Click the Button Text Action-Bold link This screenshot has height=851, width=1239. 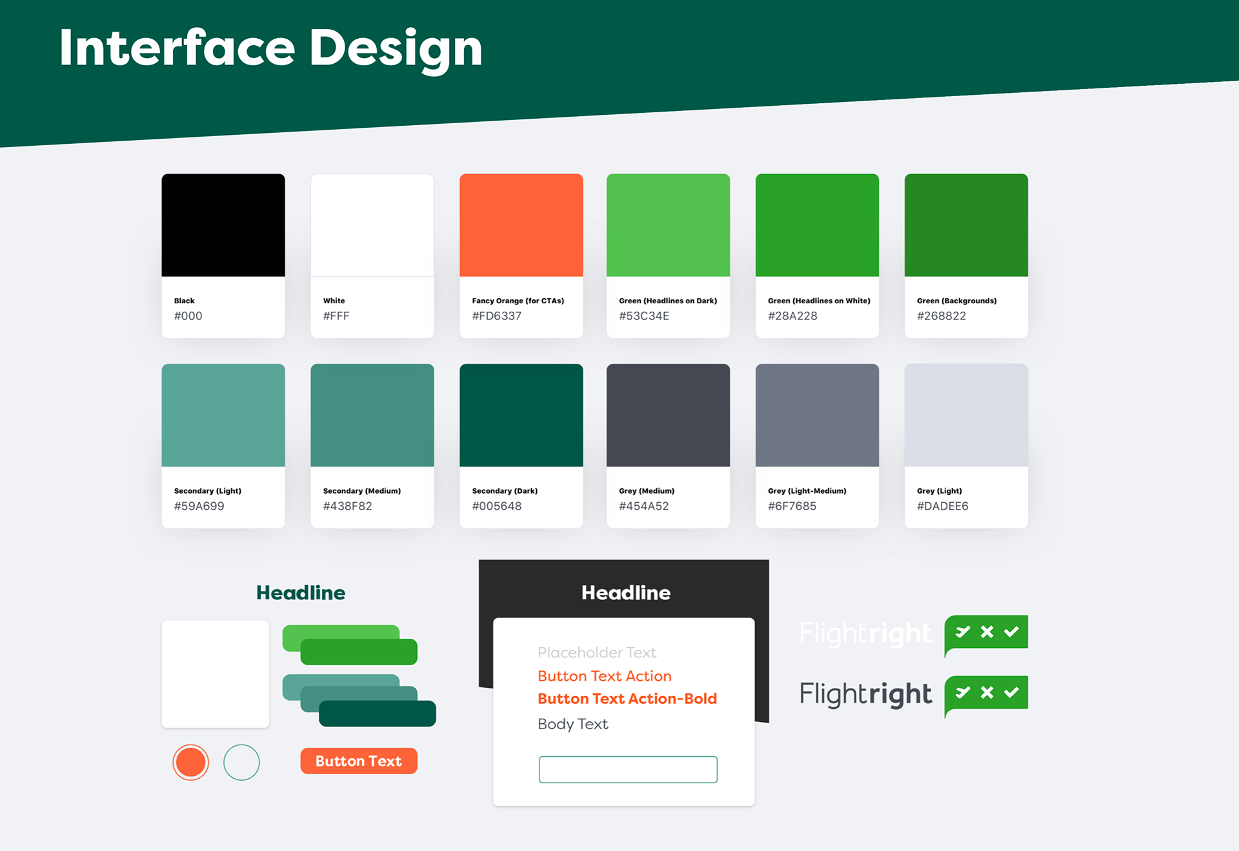tap(627, 699)
